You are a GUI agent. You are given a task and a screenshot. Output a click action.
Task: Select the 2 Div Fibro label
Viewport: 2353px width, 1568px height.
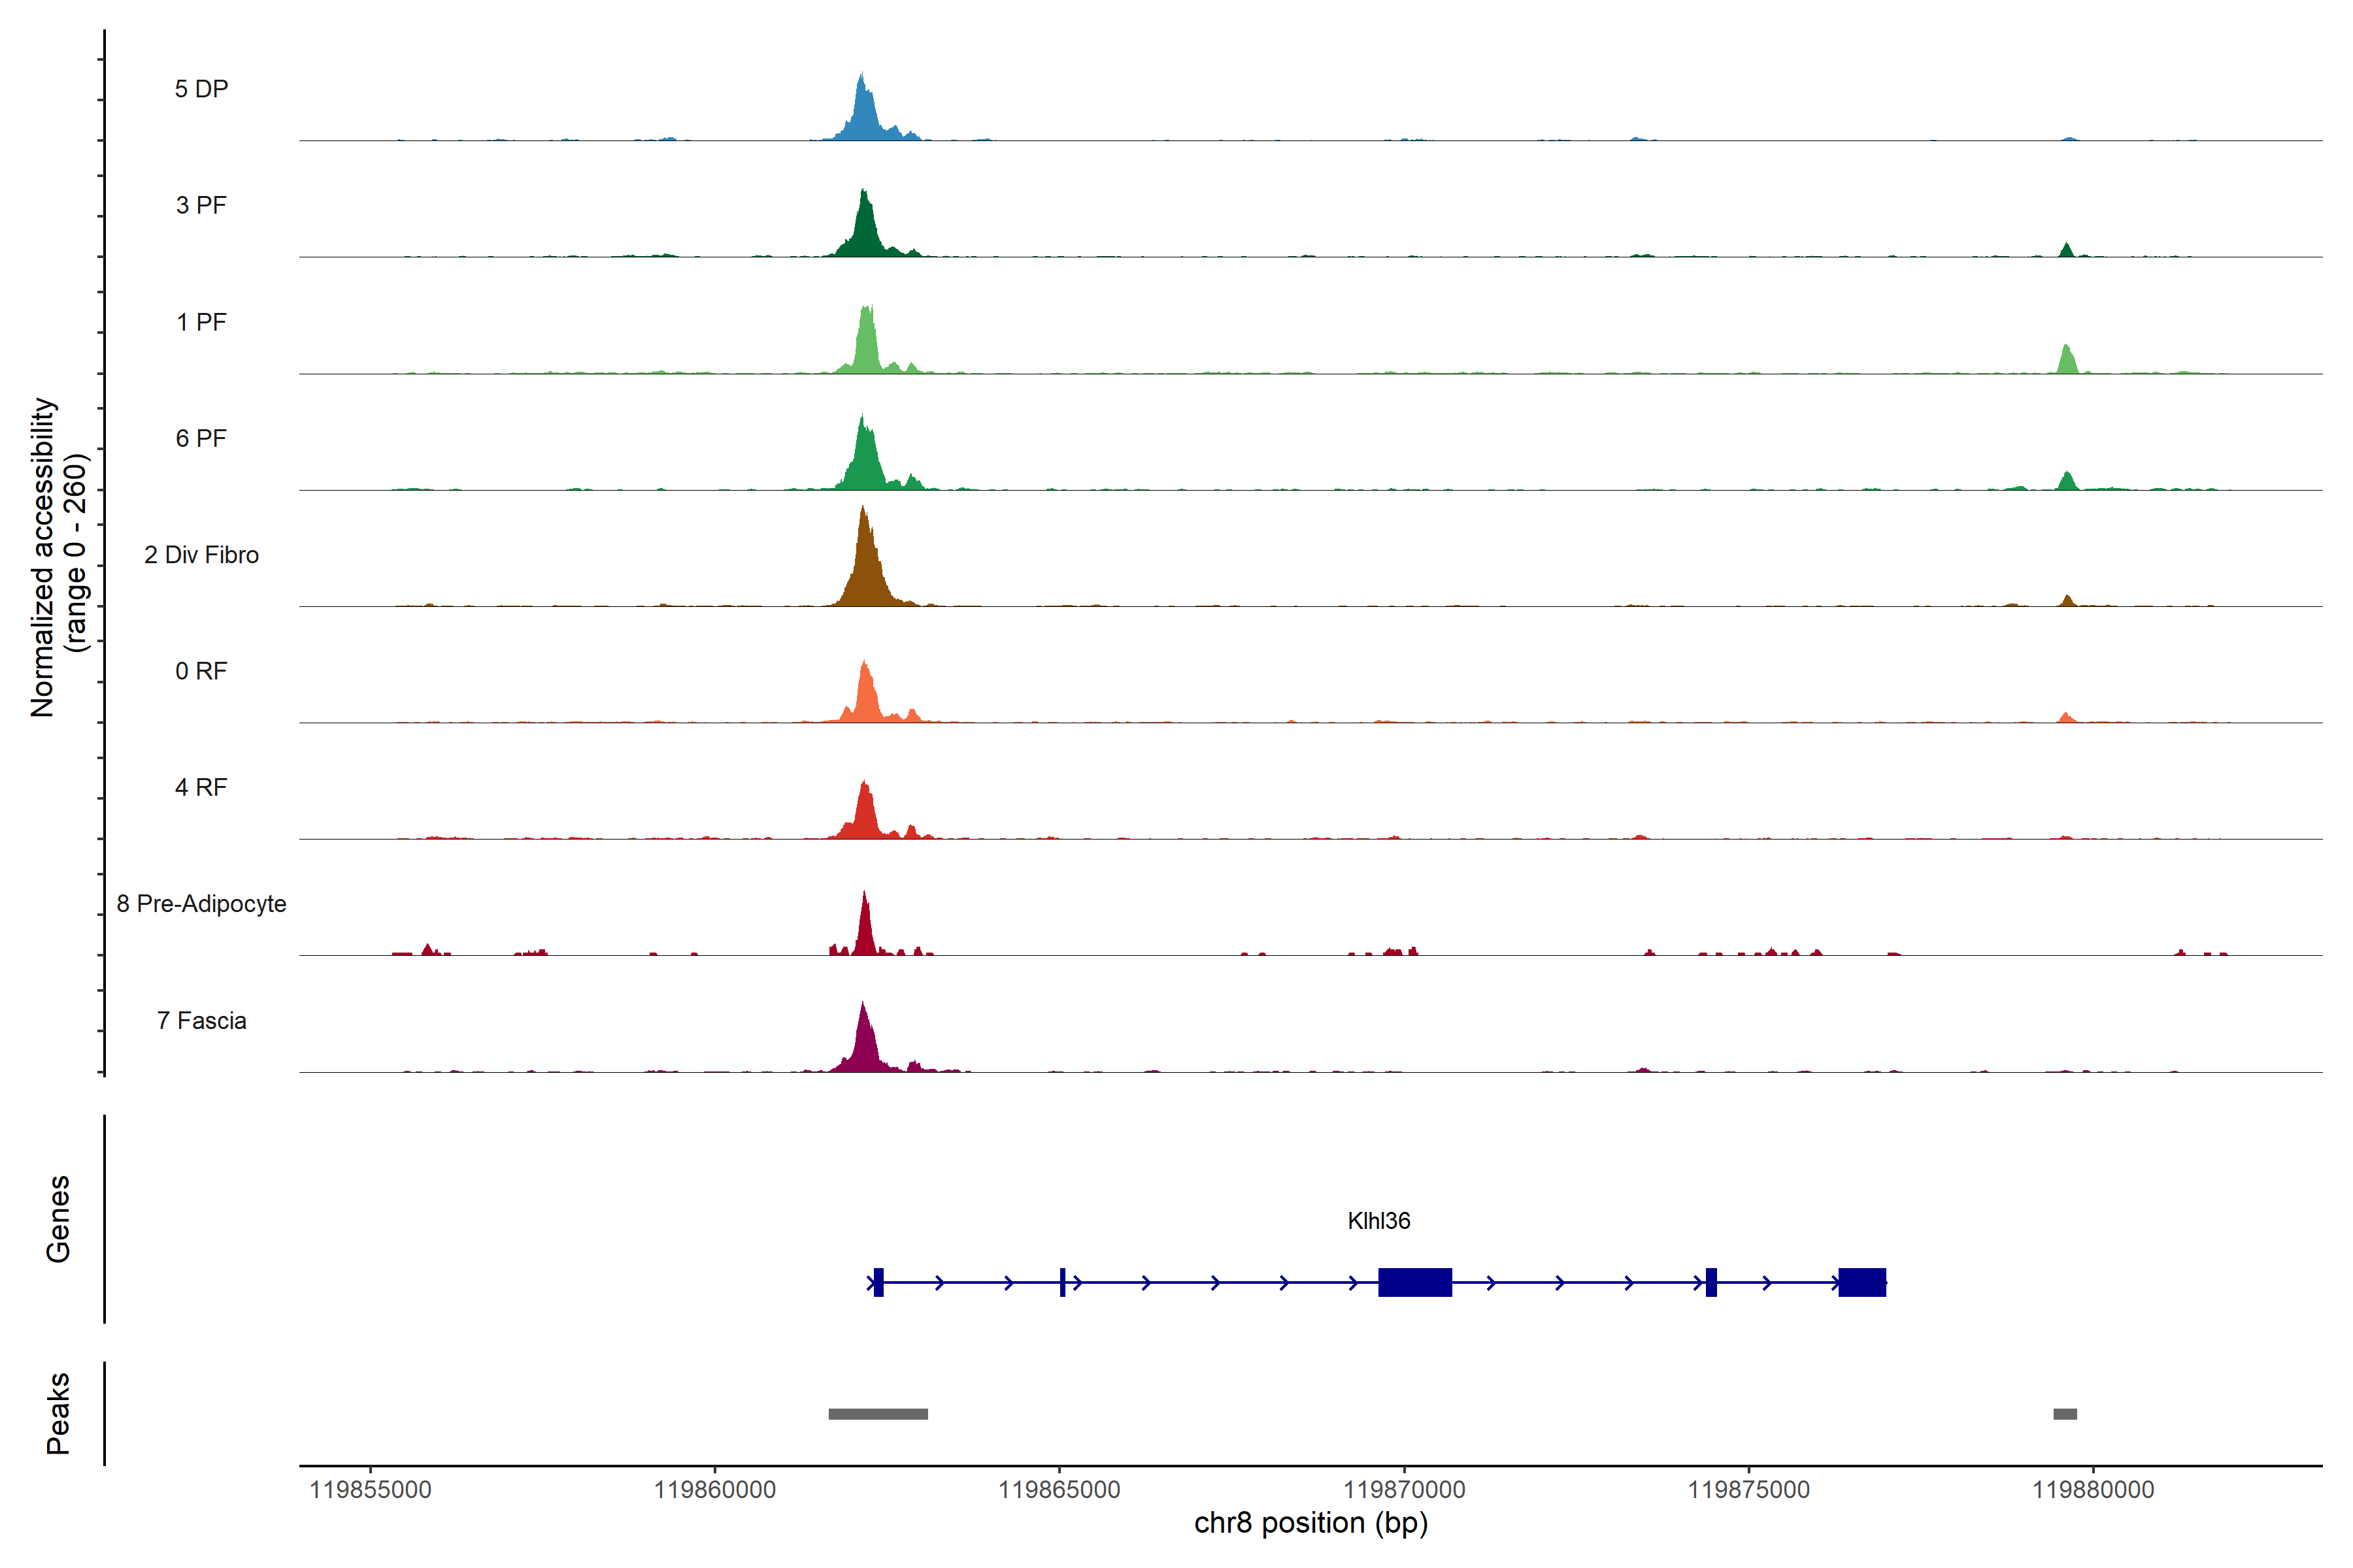[201, 555]
